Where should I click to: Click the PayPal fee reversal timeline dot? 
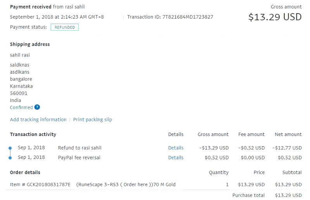click(10, 158)
